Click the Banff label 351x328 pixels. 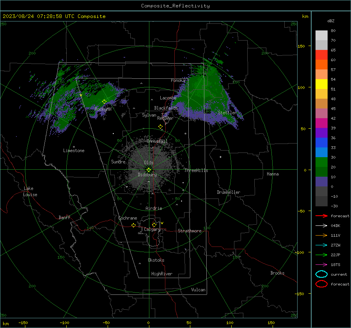click(64, 218)
